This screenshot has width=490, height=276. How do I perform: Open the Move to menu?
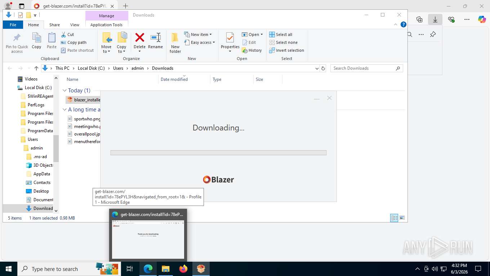point(106,43)
